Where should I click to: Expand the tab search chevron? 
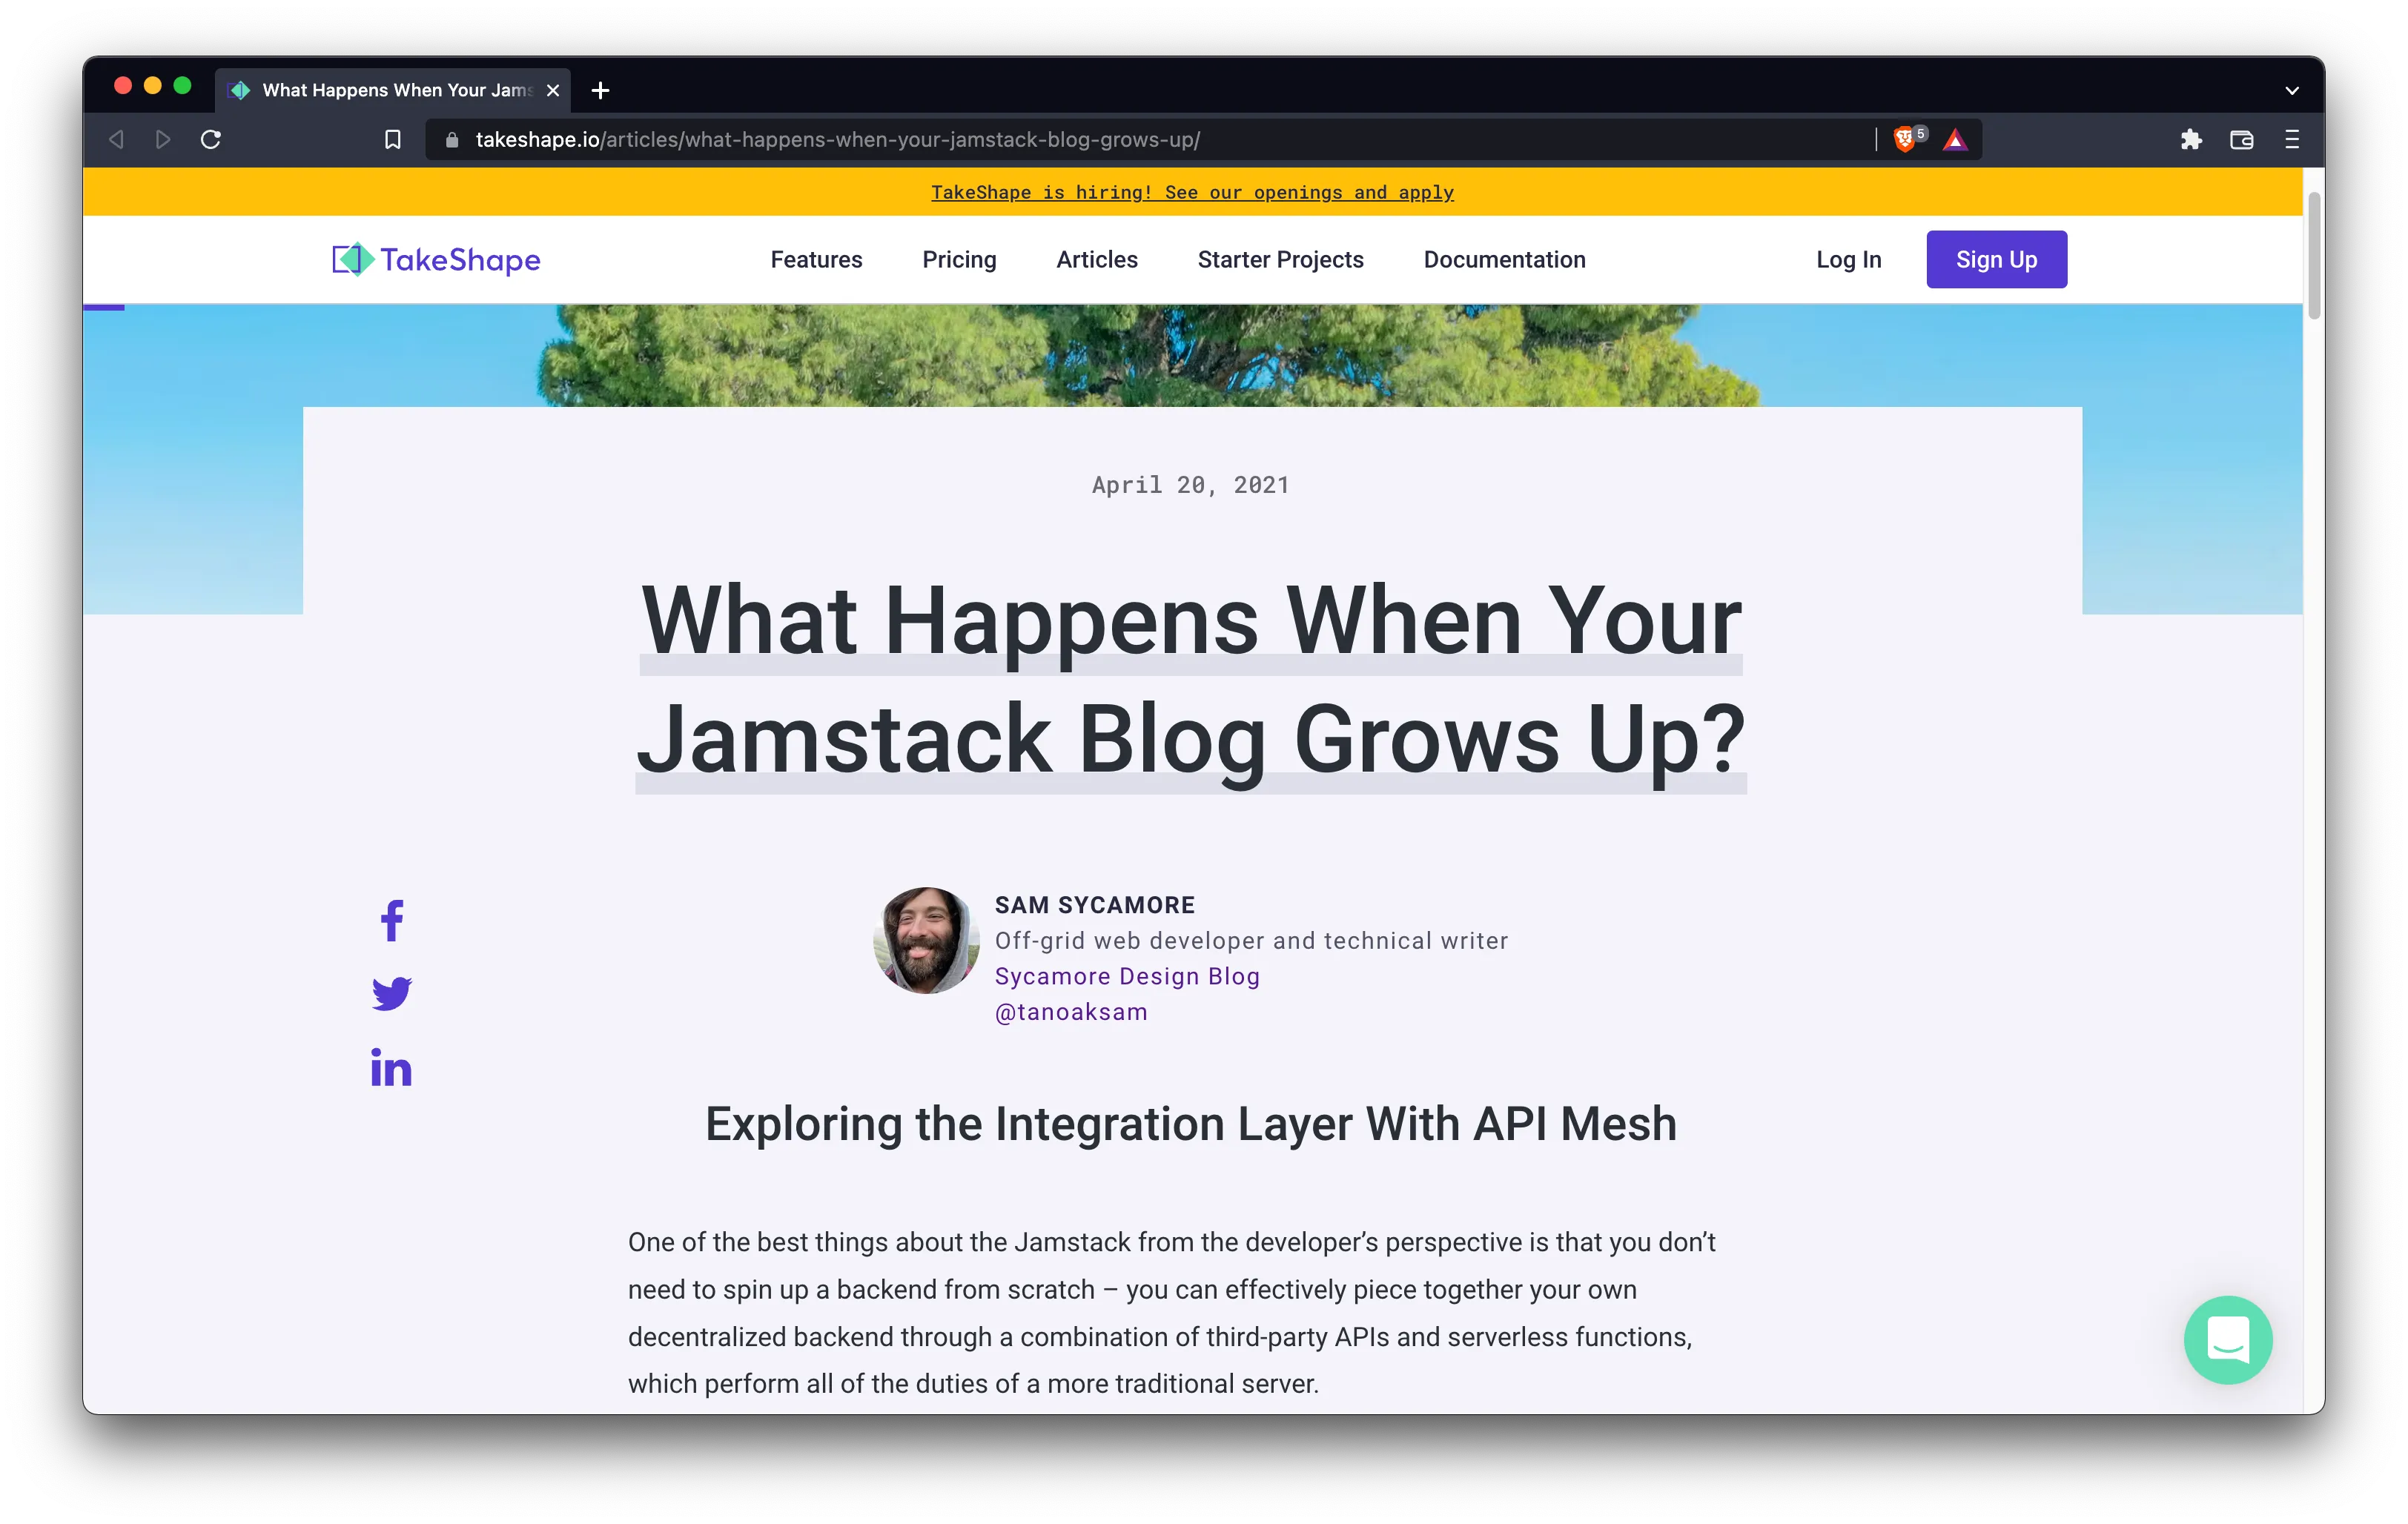(2292, 91)
